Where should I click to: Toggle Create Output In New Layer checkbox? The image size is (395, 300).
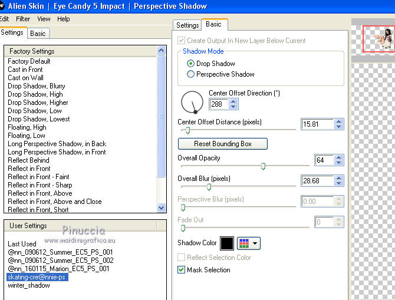pyautogui.click(x=181, y=41)
